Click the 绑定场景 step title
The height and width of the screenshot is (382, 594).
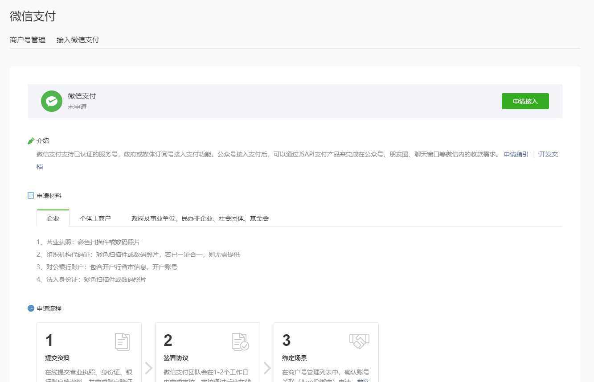click(x=295, y=358)
